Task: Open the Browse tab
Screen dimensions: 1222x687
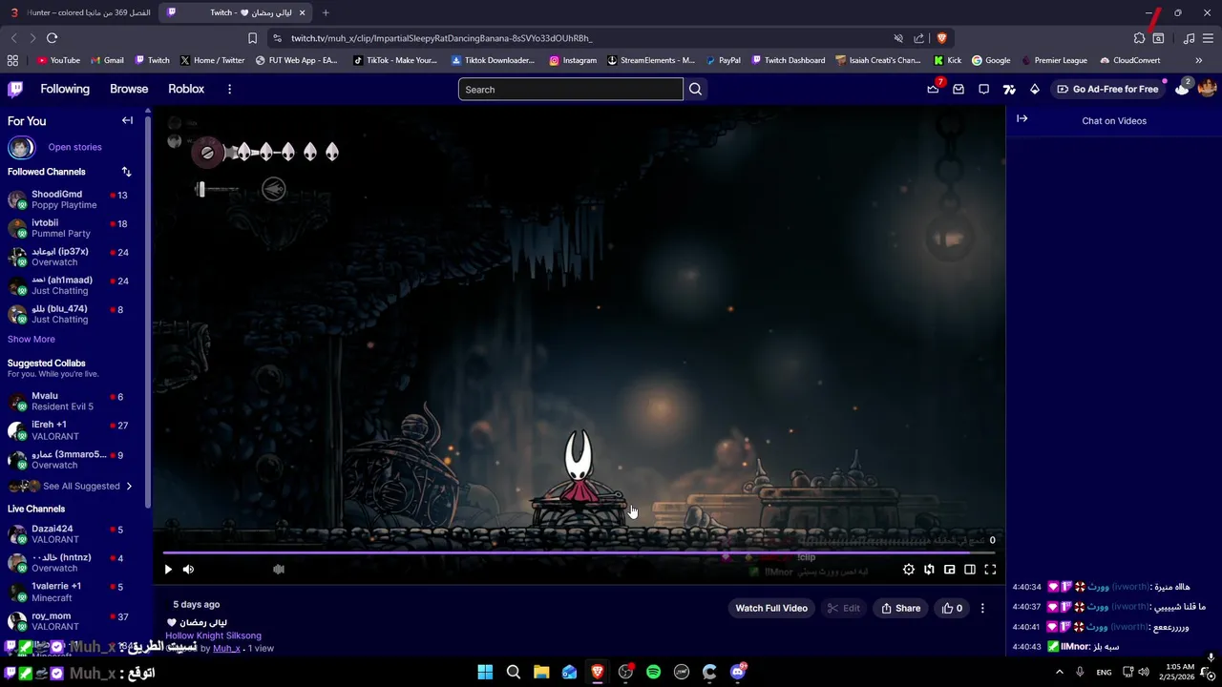Action: 129,89
